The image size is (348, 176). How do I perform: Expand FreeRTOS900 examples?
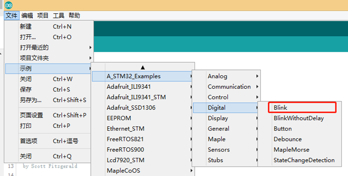[x=143, y=149]
